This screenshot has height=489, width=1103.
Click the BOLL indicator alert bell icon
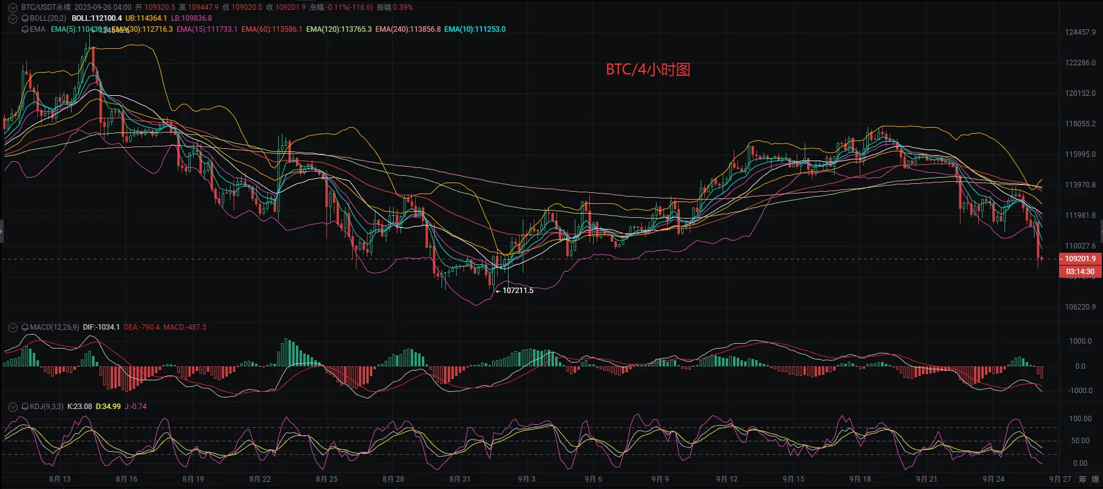coord(25,18)
